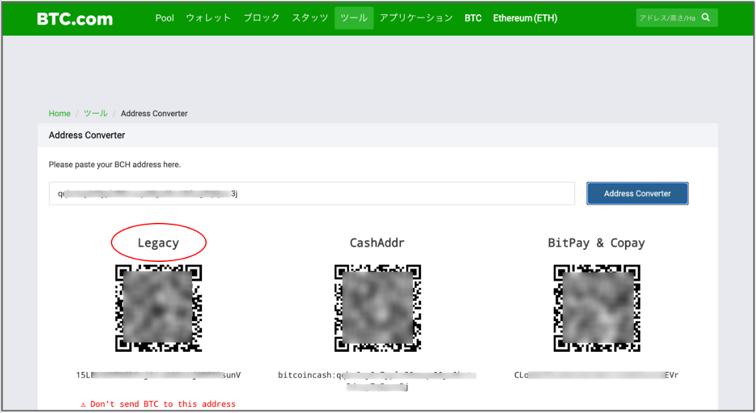Click the 'Please paste your BCH address' label
The image size is (756, 413).
pos(115,165)
